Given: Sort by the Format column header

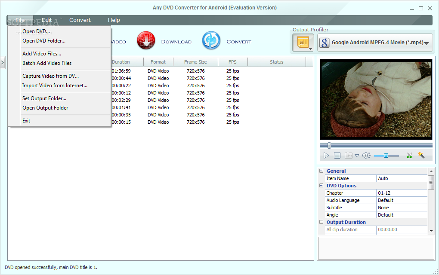Looking at the screenshot, I should pos(158,62).
